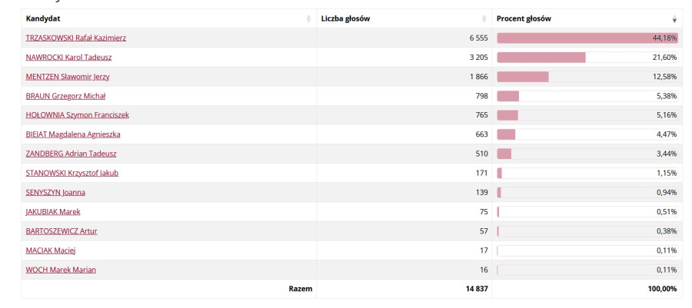The height and width of the screenshot is (308, 692).
Task: View MENTZEN Sławomir Jerzy details
Action: coord(69,77)
